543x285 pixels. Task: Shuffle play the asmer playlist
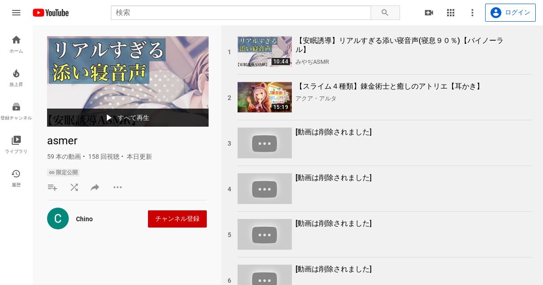(74, 187)
